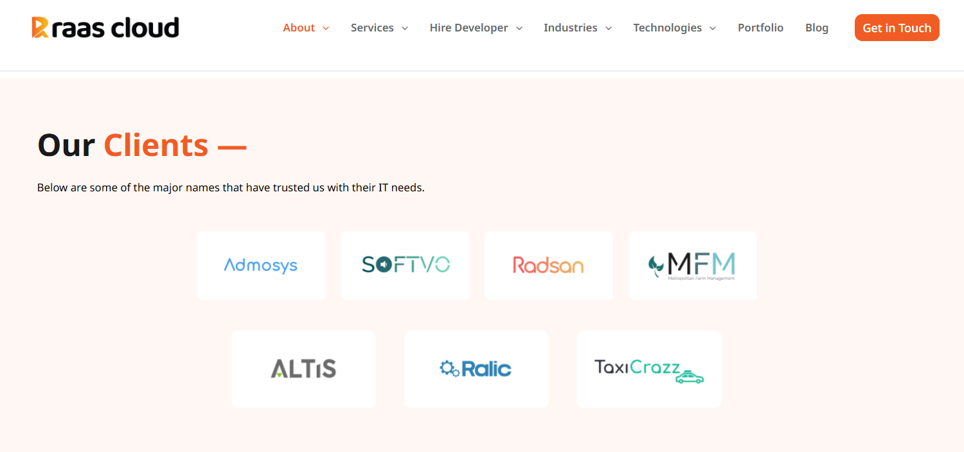Viewport: 964px width, 452px height.
Task: Go to the Portfolio page
Action: pos(760,28)
